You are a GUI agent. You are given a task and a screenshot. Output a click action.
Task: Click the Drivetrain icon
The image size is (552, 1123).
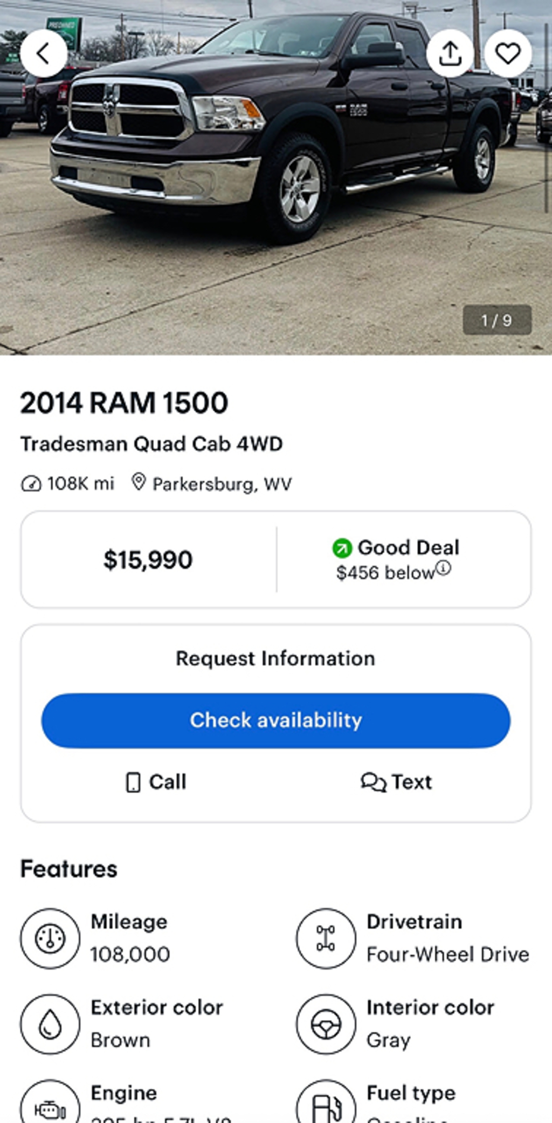(x=326, y=938)
